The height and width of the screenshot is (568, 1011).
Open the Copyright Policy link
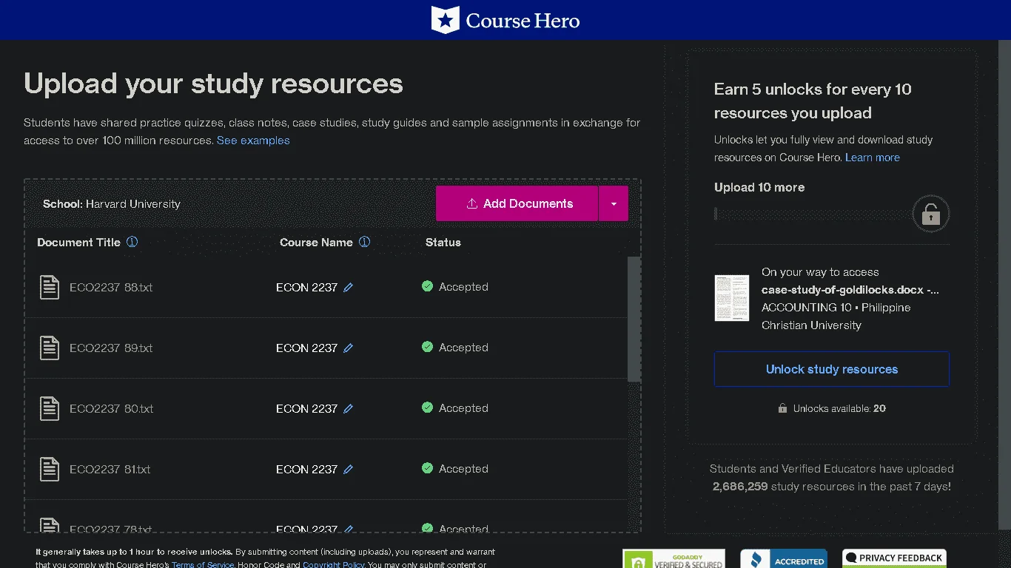[x=334, y=564]
